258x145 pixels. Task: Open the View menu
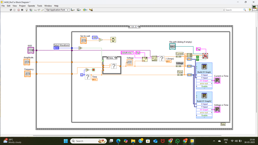click(15, 6)
